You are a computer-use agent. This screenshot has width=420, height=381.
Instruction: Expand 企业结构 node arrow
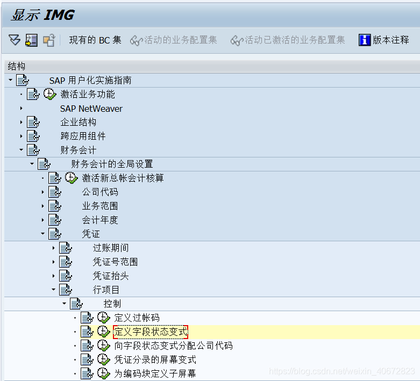point(21,123)
